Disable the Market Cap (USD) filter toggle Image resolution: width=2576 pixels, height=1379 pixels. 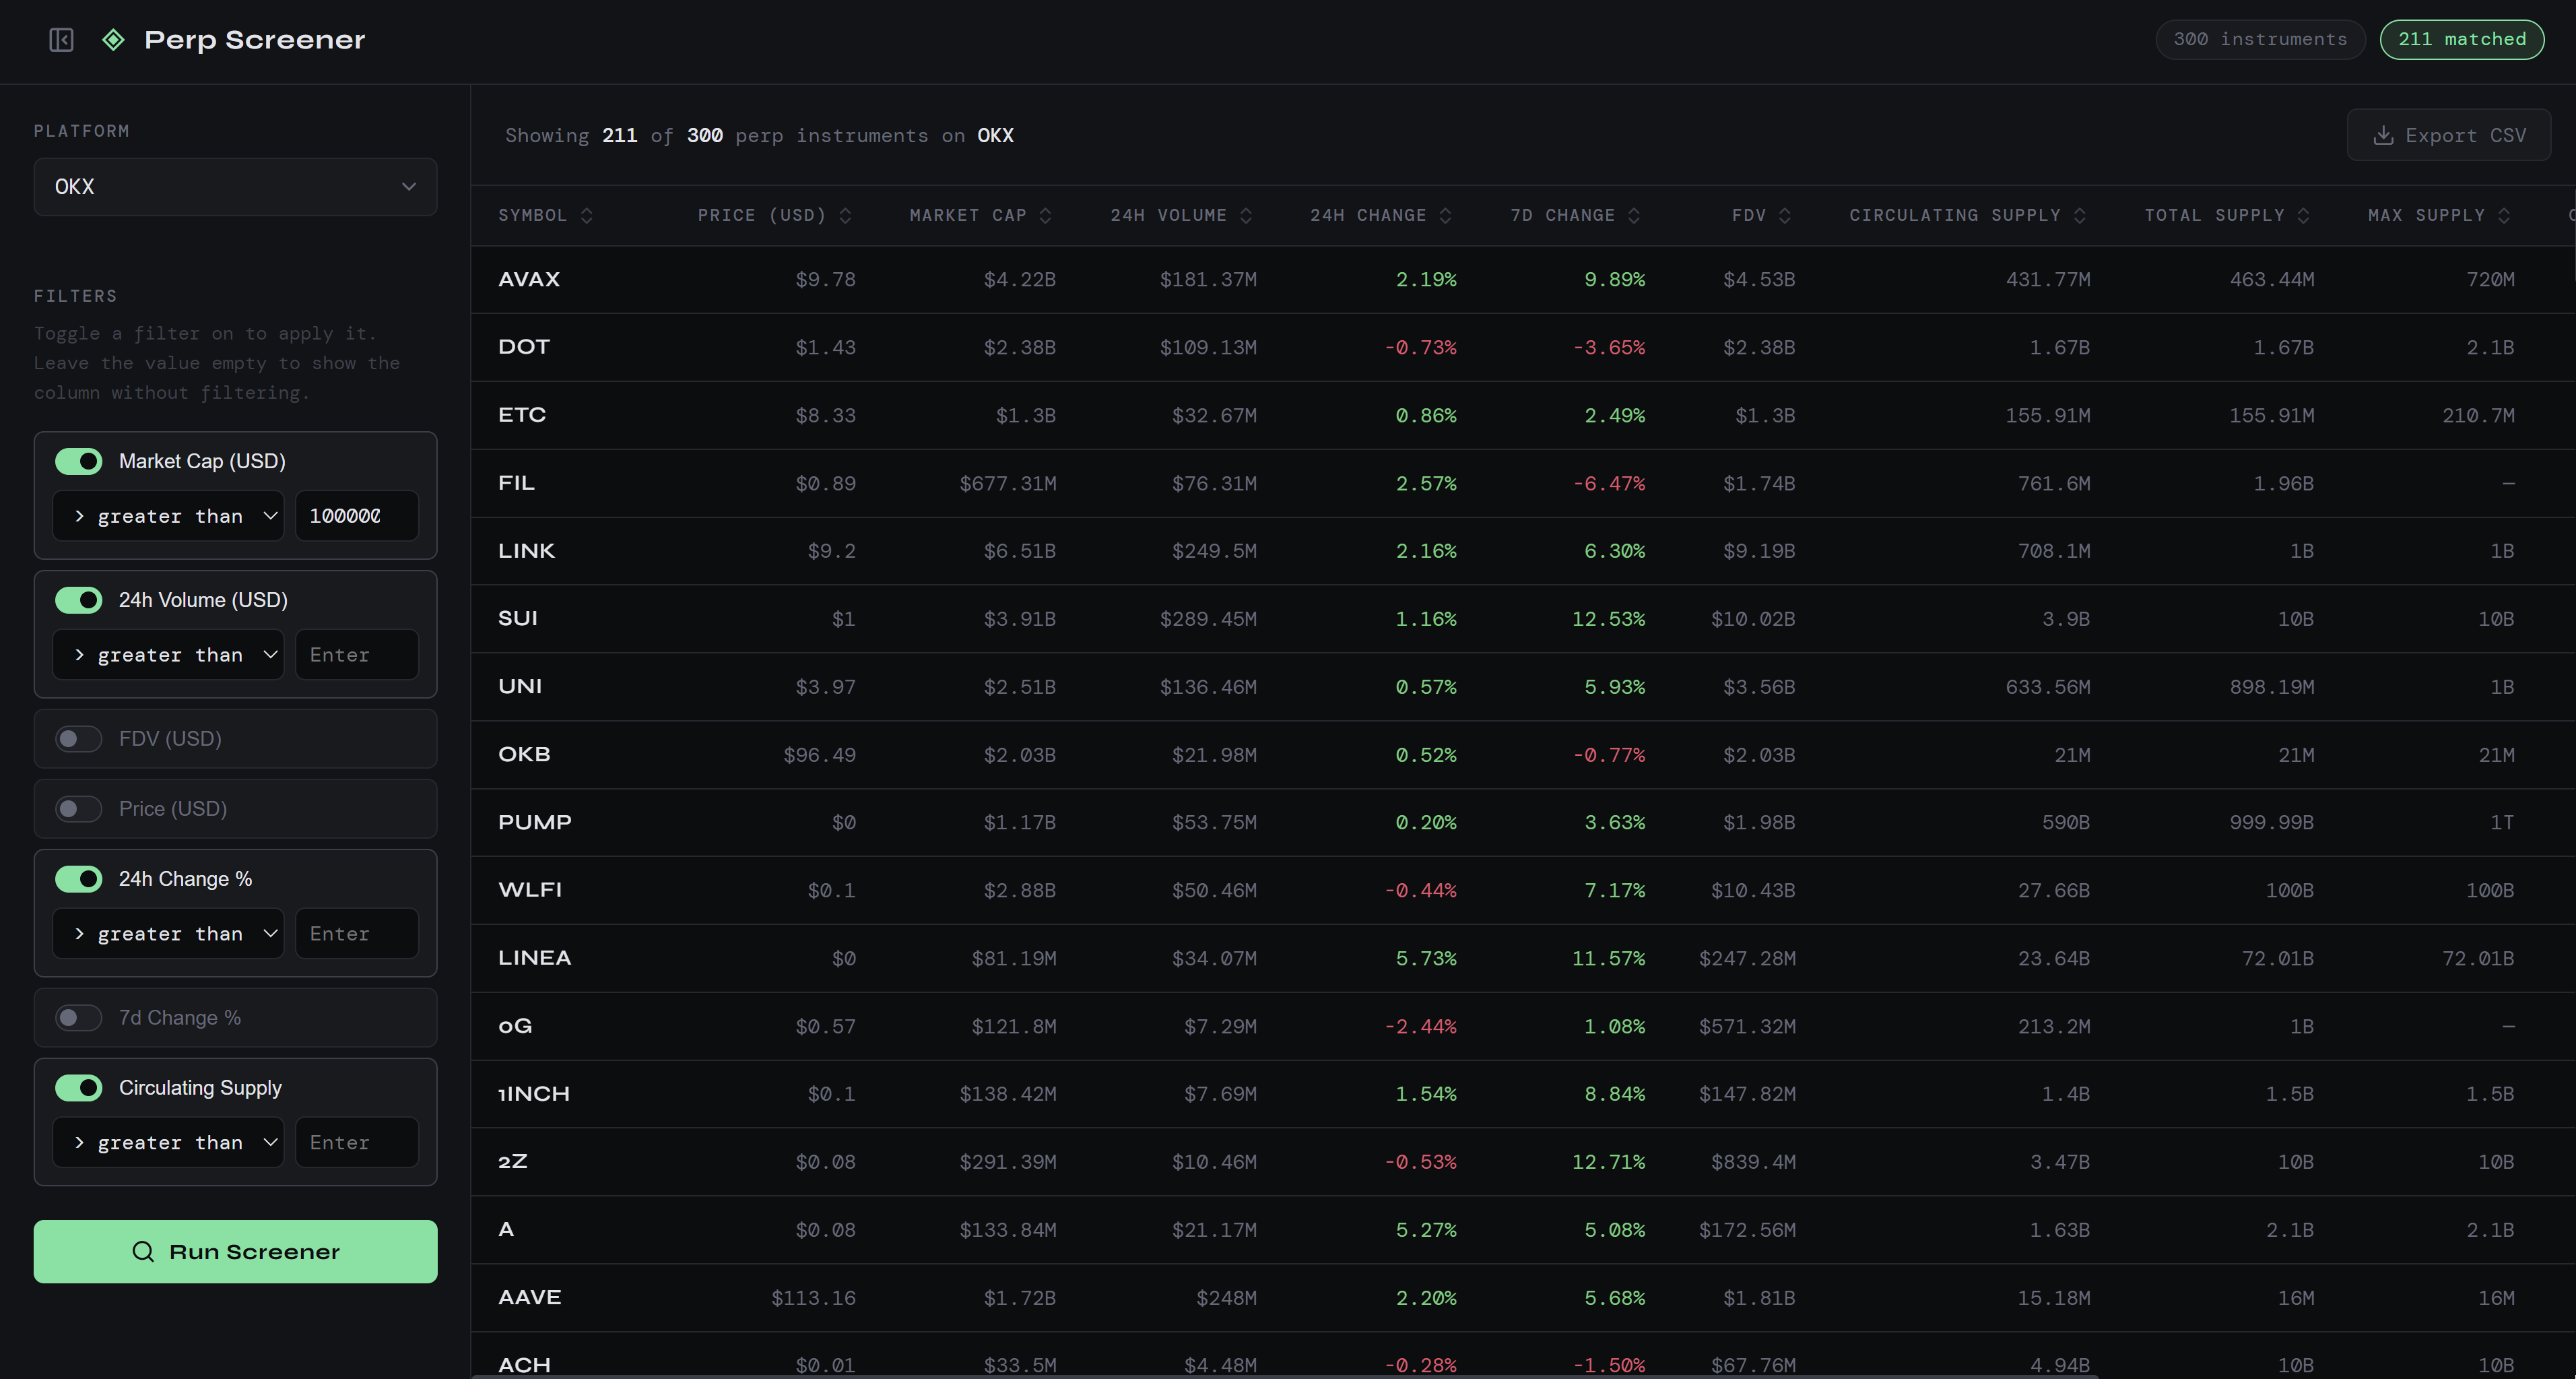tap(79, 461)
